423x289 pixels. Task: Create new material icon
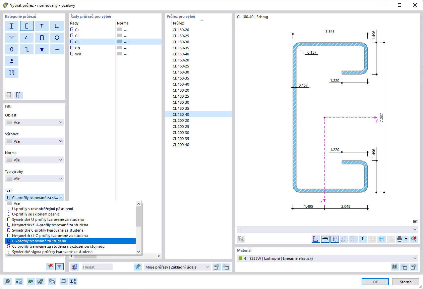[405, 267]
